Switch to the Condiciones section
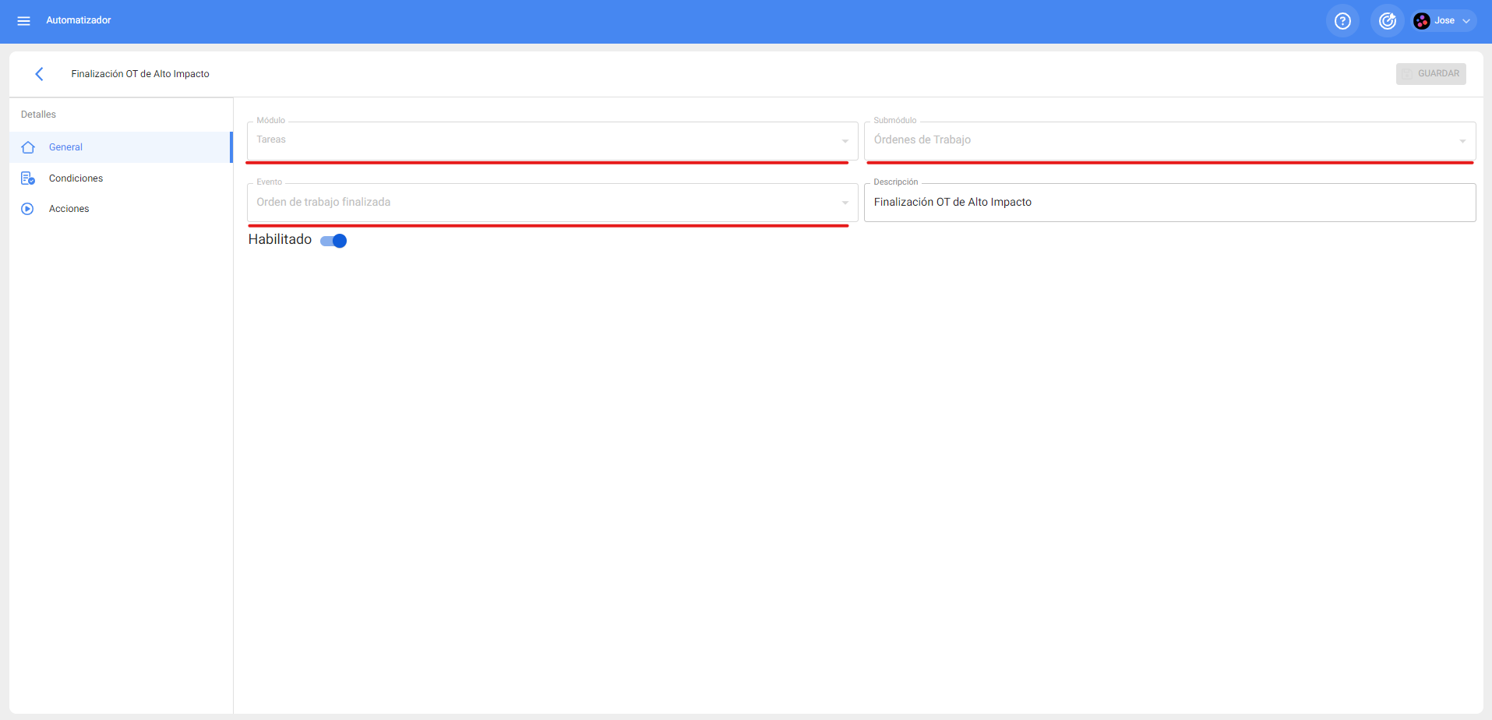The width and height of the screenshot is (1492, 720). coord(76,178)
